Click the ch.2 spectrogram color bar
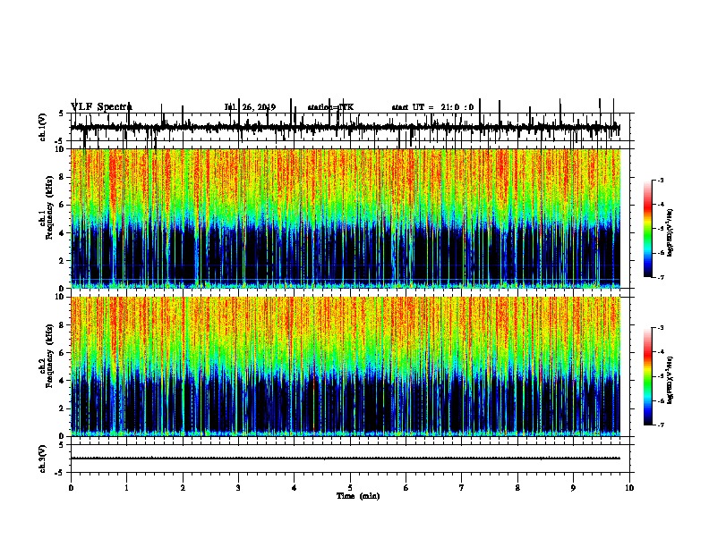This screenshot has width=709, height=547. tap(648, 376)
